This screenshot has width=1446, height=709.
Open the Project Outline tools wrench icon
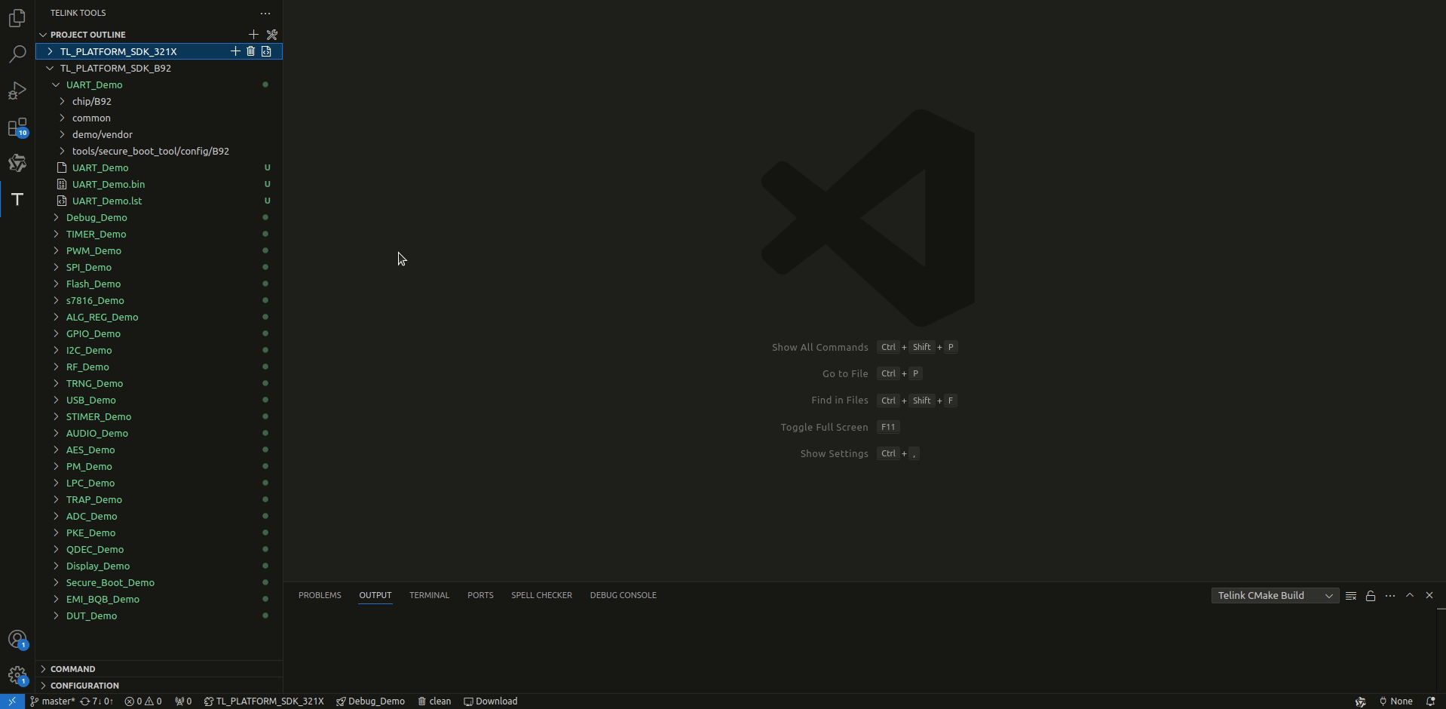[272, 35]
